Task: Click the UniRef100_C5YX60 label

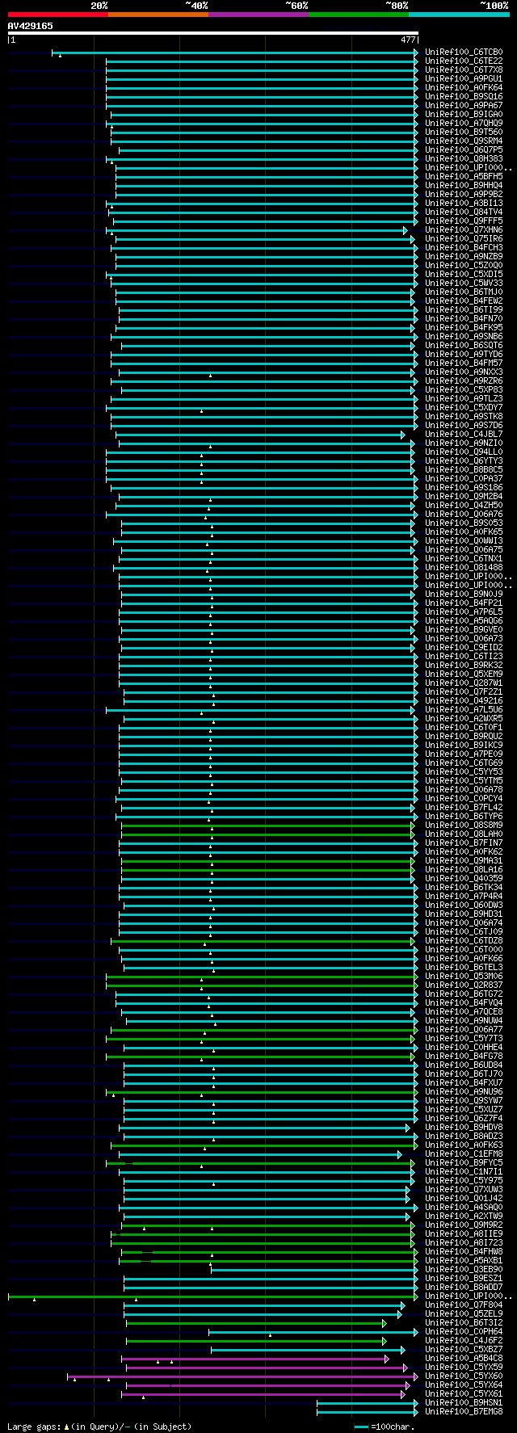Action: pos(464,1376)
